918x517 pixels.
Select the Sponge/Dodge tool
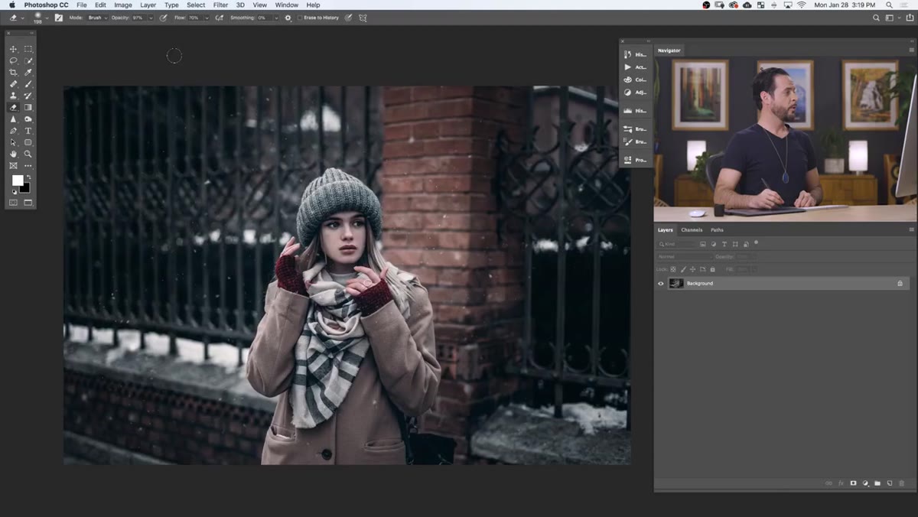coord(28,119)
